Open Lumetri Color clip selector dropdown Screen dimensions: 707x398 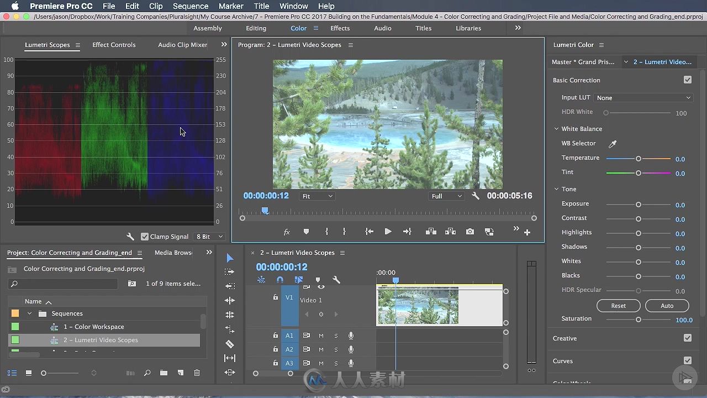pos(626,62)
